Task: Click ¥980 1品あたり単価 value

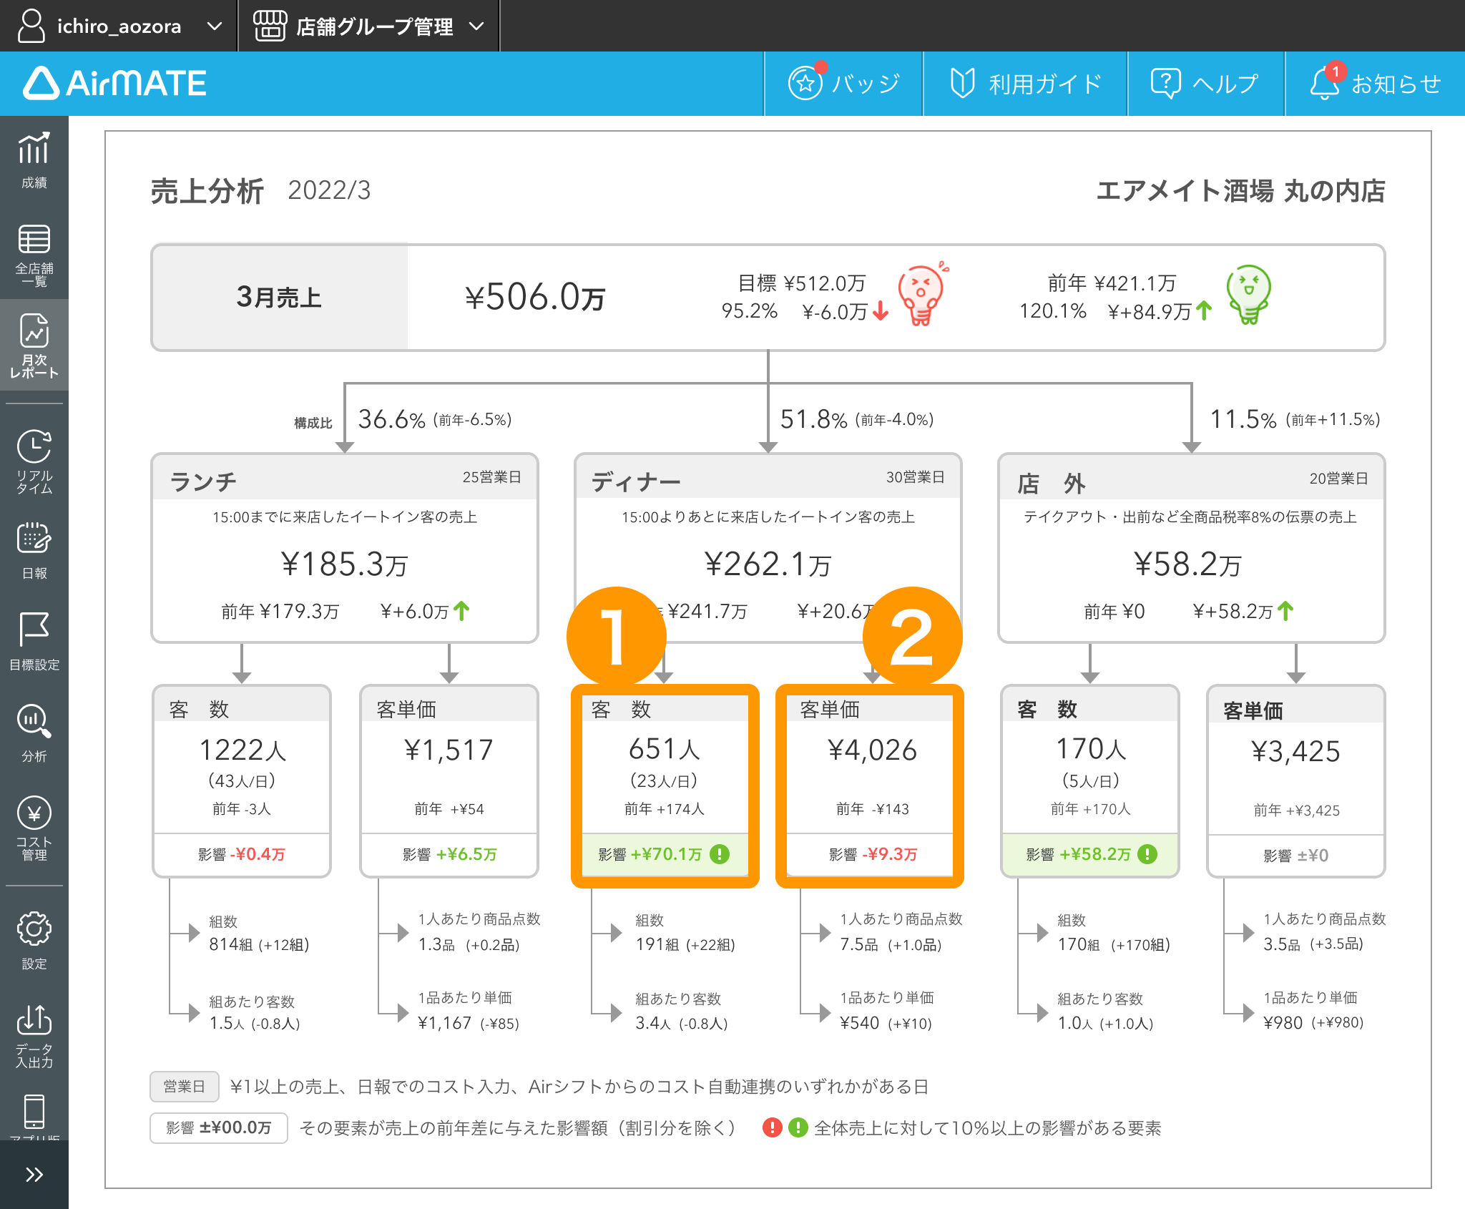Action: [1283, 1023]
